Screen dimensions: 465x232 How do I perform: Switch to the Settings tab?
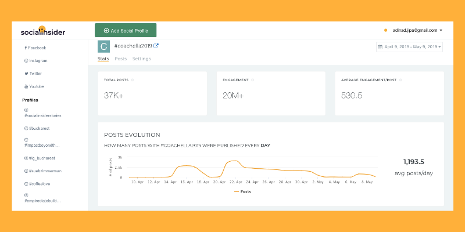[x=141, y=59]
